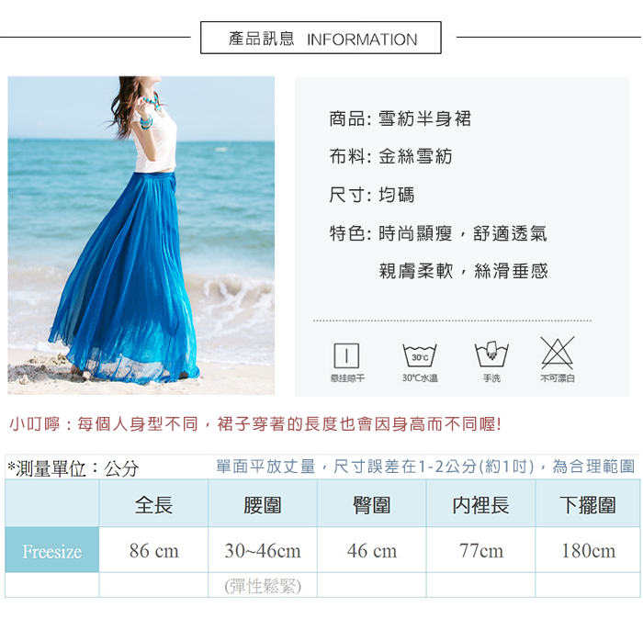Click the 86 cm length value

[x=153, y=550]
